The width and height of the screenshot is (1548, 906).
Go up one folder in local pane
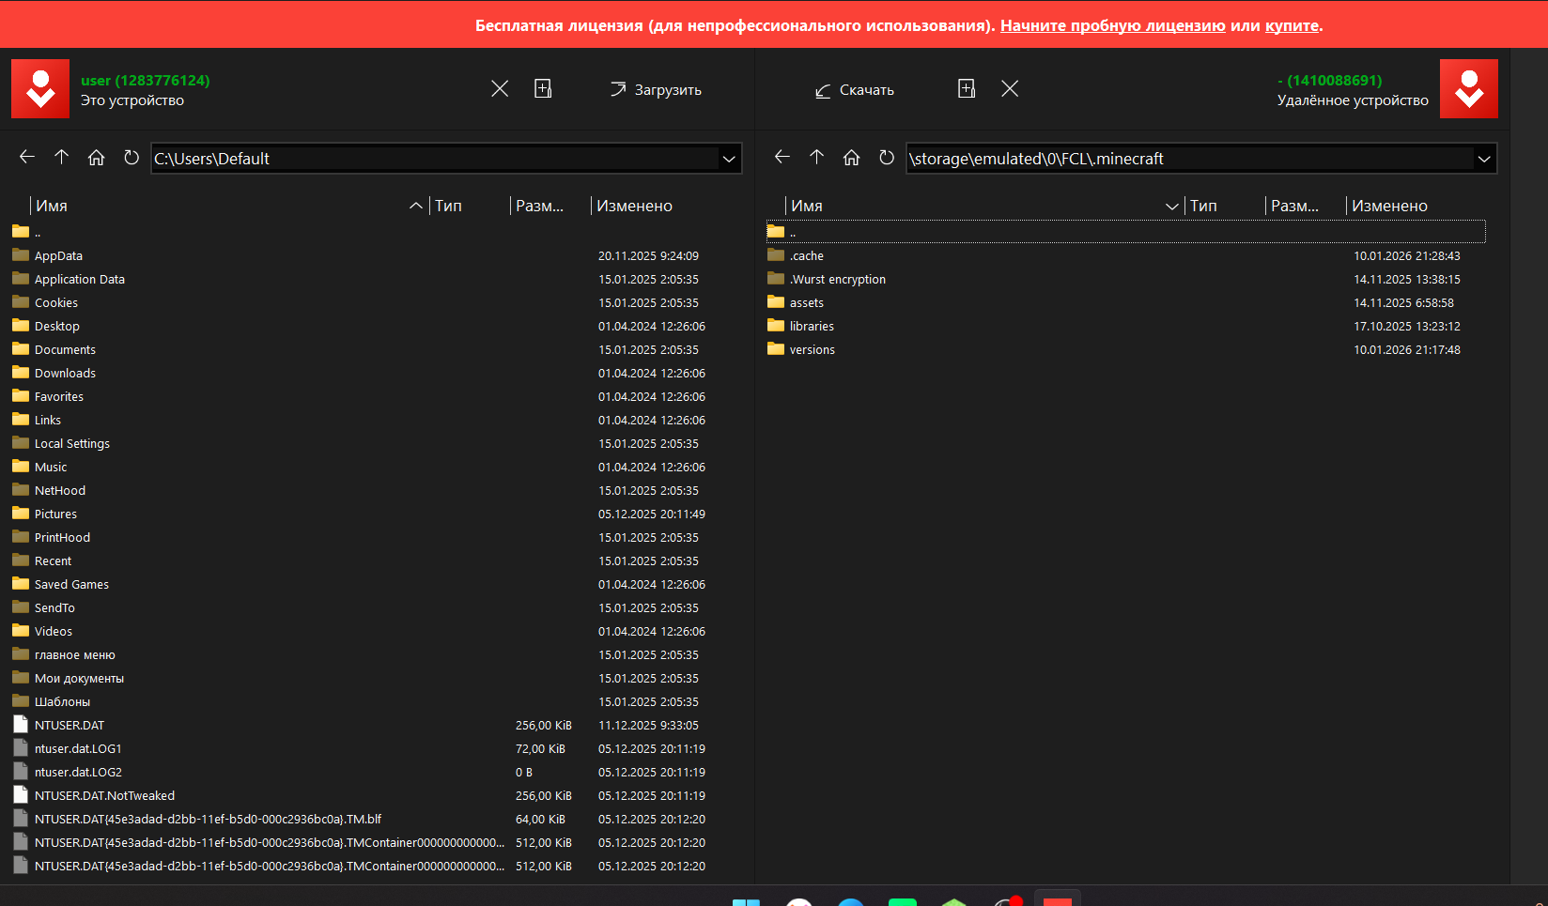(62, 158)
